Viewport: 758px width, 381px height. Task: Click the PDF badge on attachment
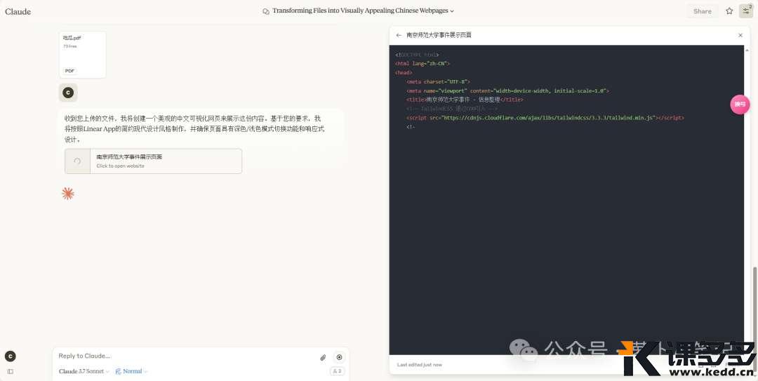pyautogui.click(x=69, y=71)
